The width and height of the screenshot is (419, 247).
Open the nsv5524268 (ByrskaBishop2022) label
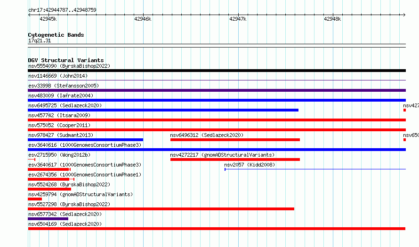coord(69,184)
